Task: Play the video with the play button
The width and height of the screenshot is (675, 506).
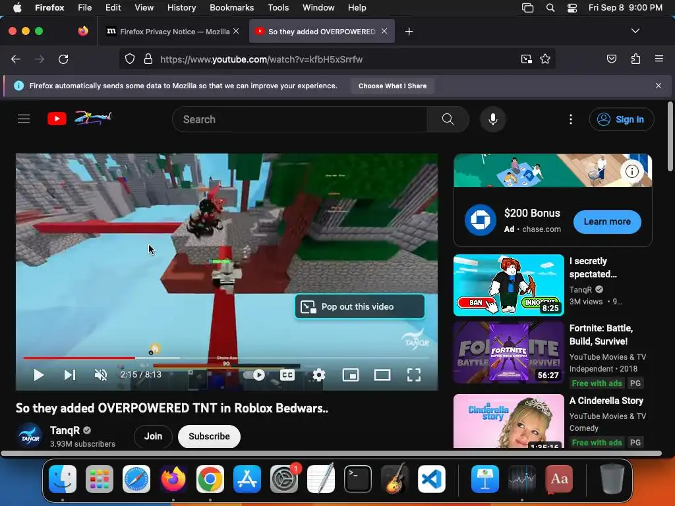Action: click(39, 375)
